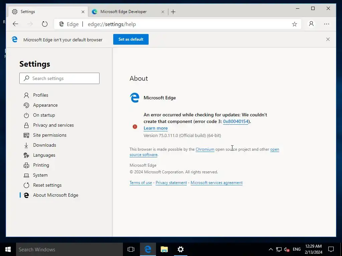Viewport: 342px width, 256px height.
Task: Open File Explorer from the taskbar
Action: point(164,249)
